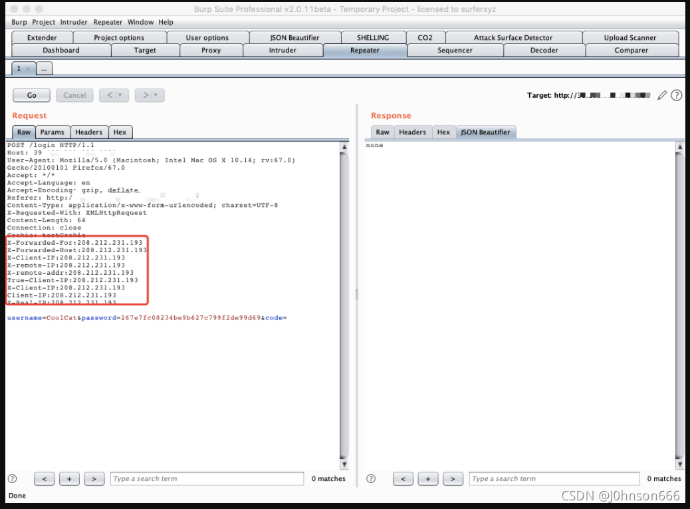Open the Window menu
This screenshot has width=690, height=509.
(x=140, y=22)
